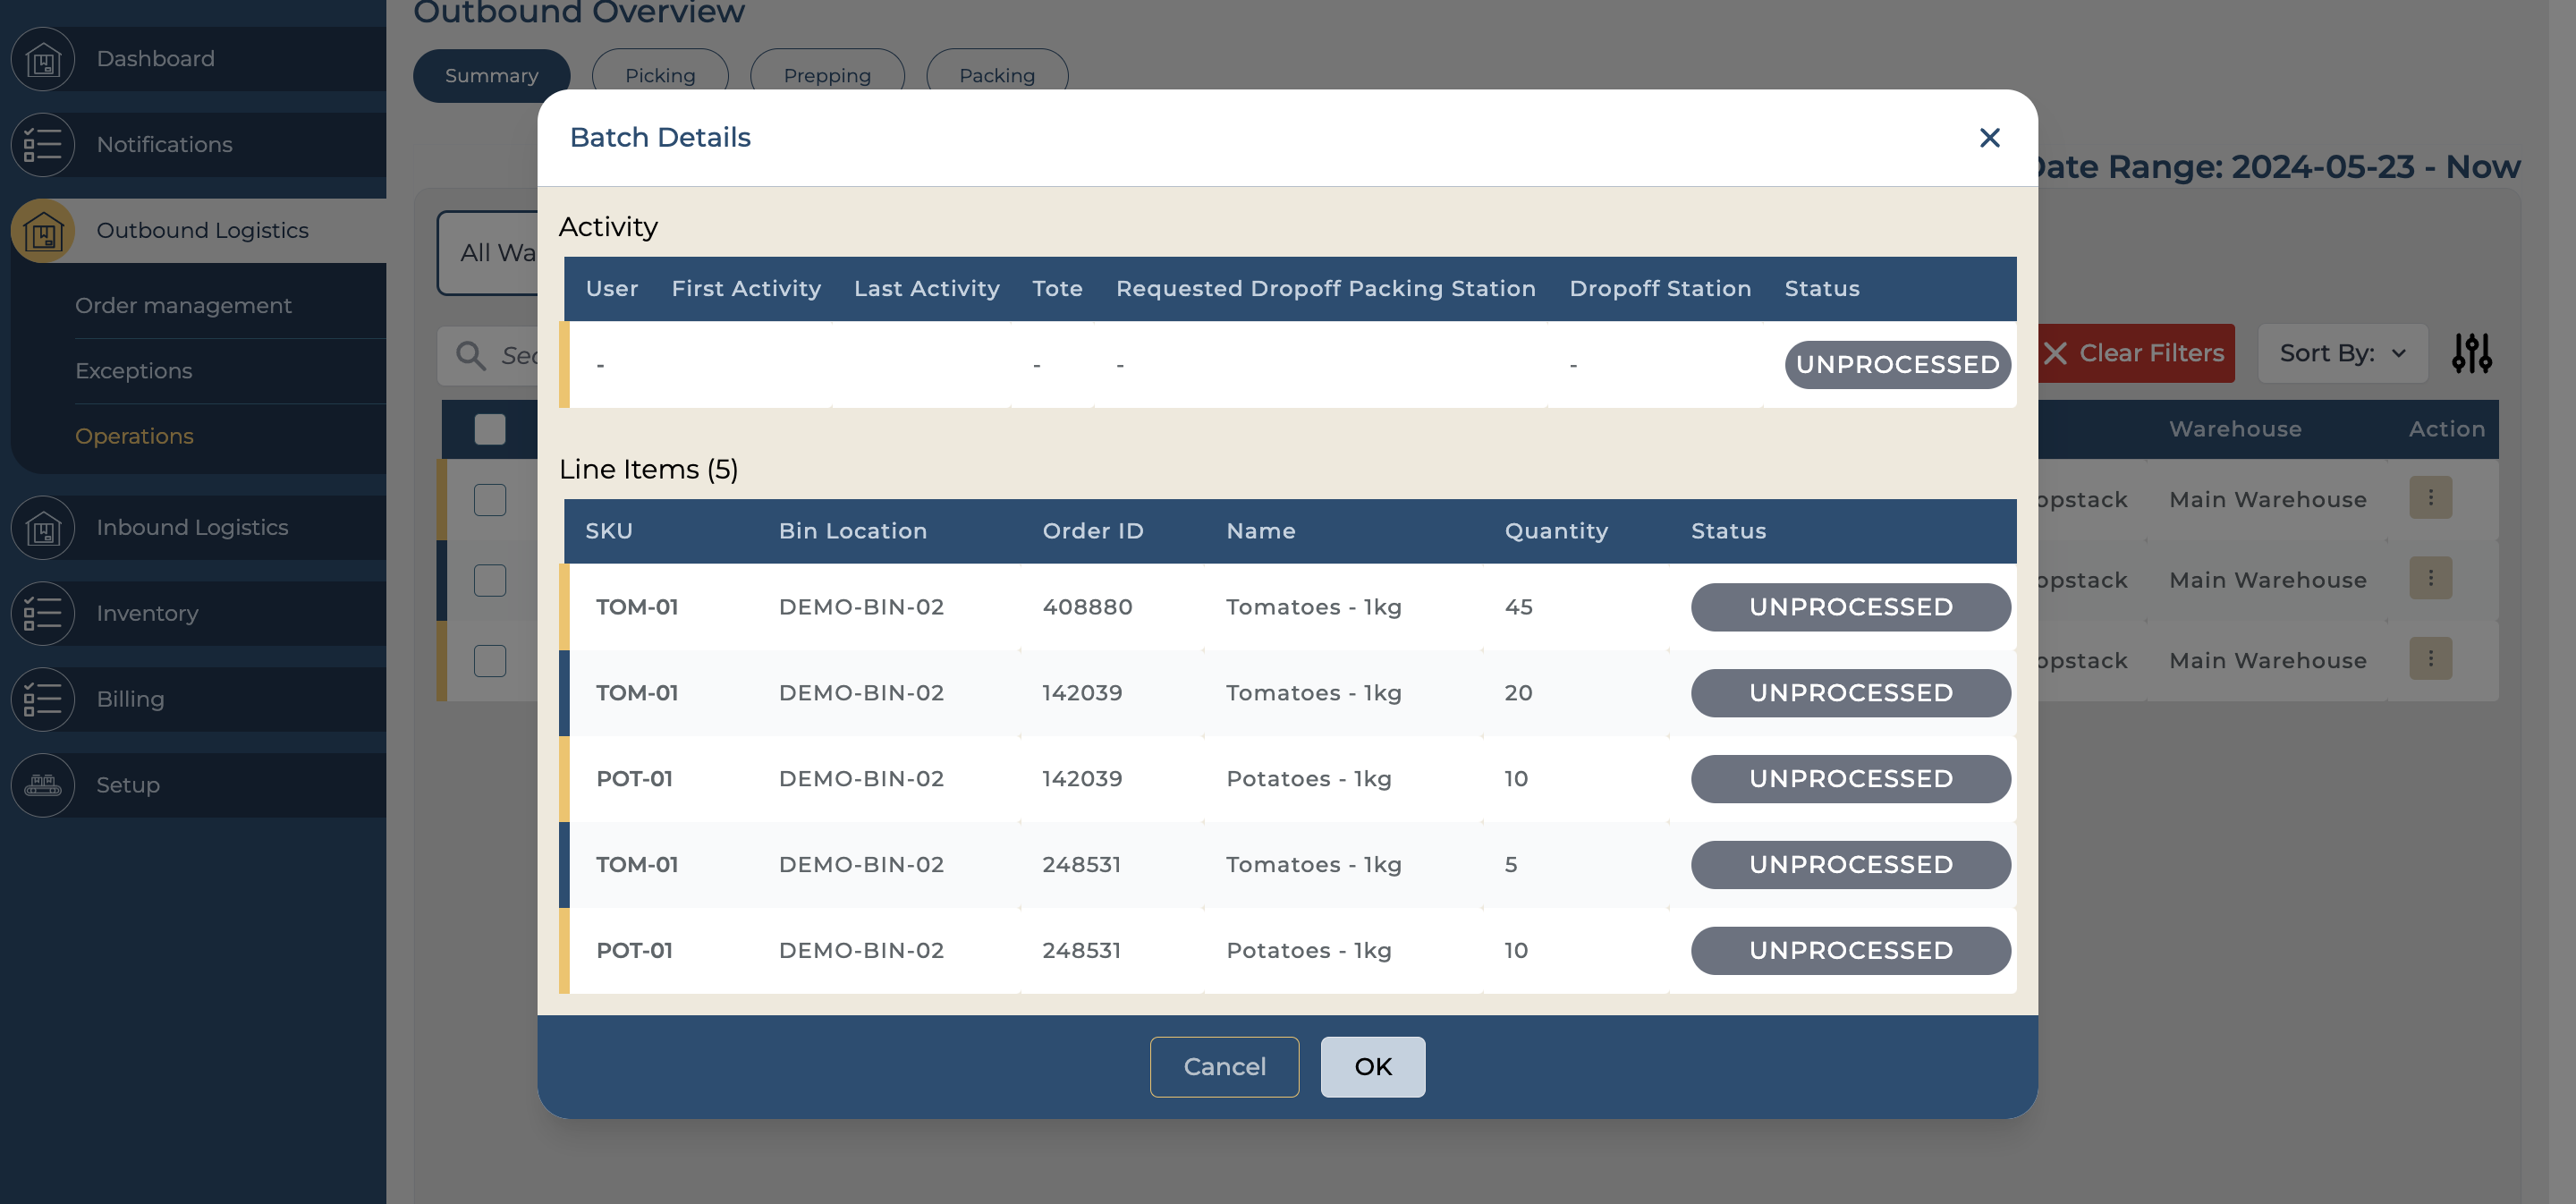Click the search magnifier icon
Image resolution: width=2576 pixels, height=1204 pixels.
point(470,355)
